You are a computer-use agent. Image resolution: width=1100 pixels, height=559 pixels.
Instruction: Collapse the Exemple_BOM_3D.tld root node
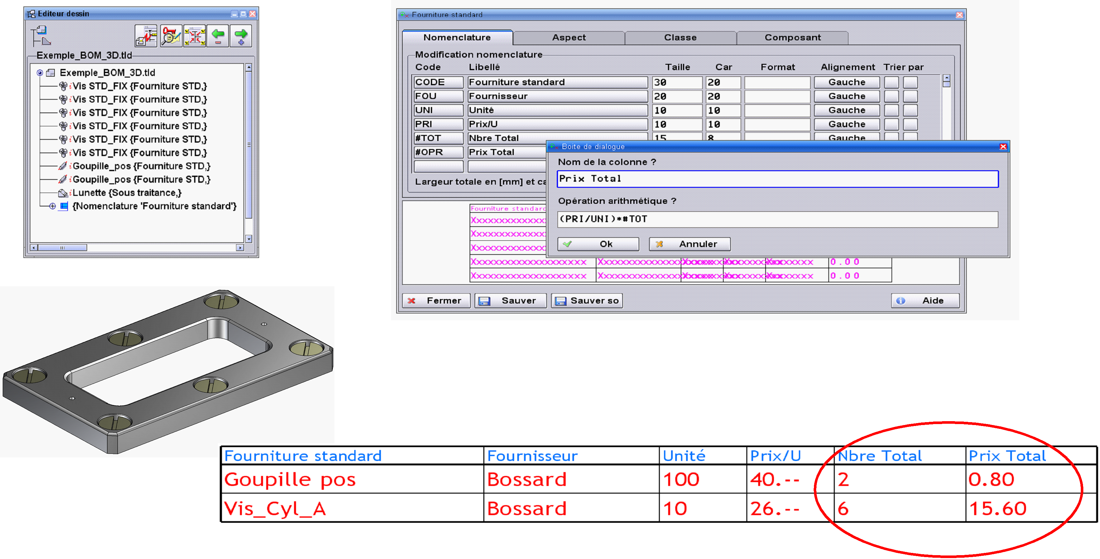coord(40,73)
